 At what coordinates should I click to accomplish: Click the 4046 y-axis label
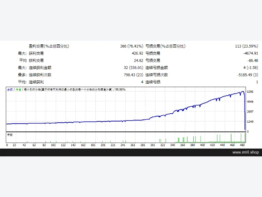(250, 102)
